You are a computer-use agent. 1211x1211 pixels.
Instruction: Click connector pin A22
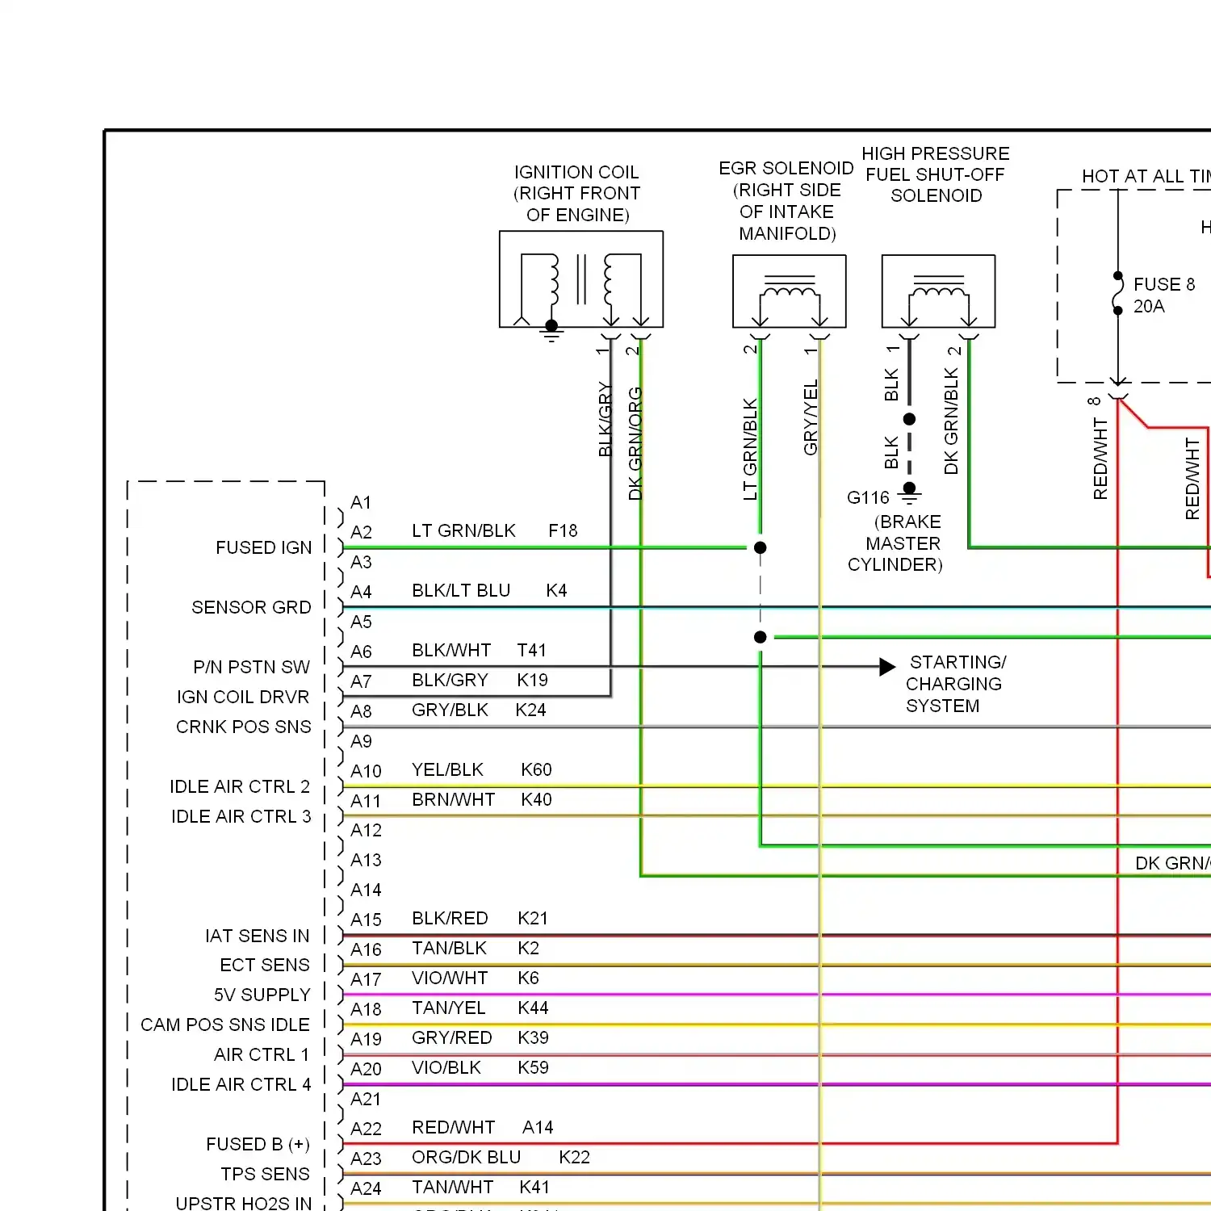click(366, 1129)
